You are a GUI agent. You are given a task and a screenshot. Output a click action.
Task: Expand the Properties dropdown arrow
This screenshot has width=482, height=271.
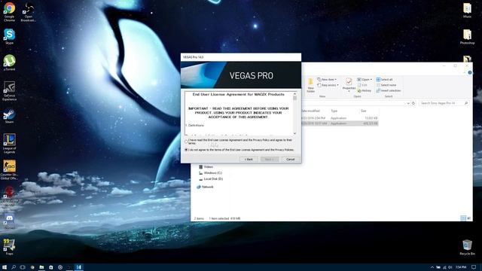click(349, 91)
